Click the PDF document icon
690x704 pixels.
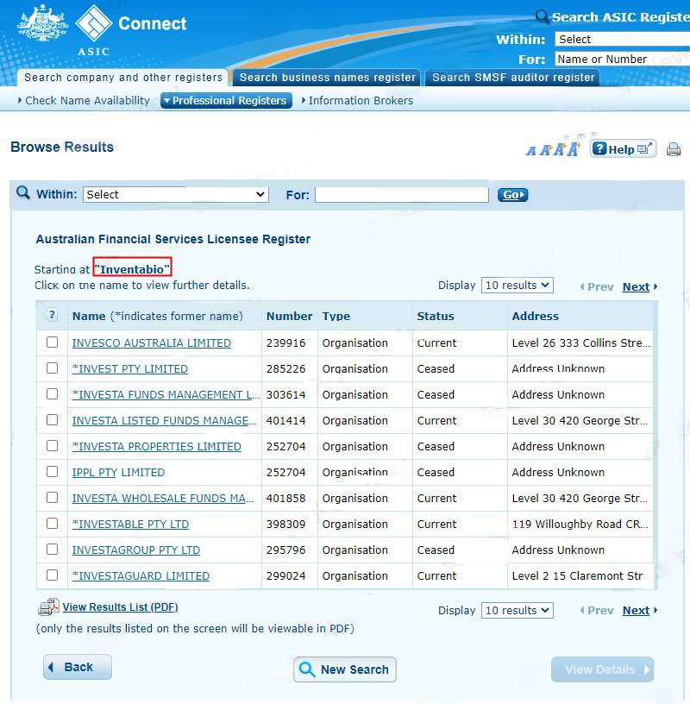[48, 607]
